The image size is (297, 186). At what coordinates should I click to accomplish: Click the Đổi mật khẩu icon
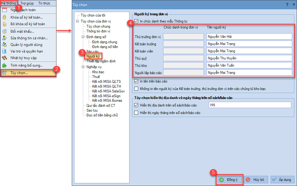[x=5, y=31]
